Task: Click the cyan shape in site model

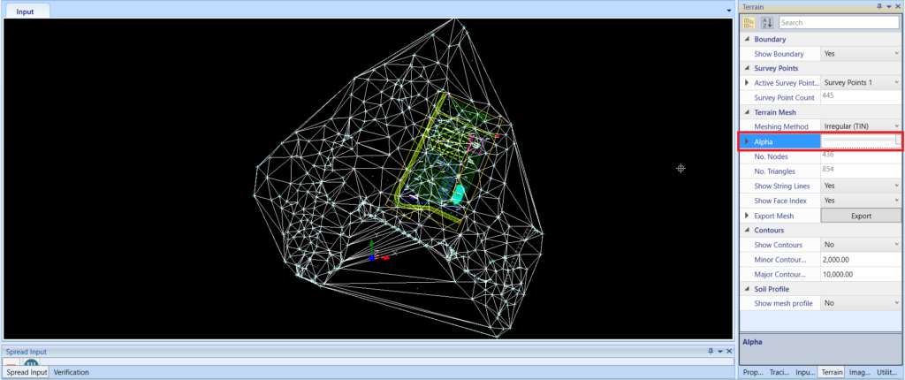Action: pyautogui.click(x=457, y=194)
